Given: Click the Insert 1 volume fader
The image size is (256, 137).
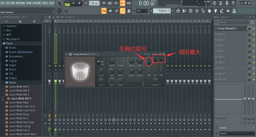Looking at the screenshot, I should click(56, 82).
